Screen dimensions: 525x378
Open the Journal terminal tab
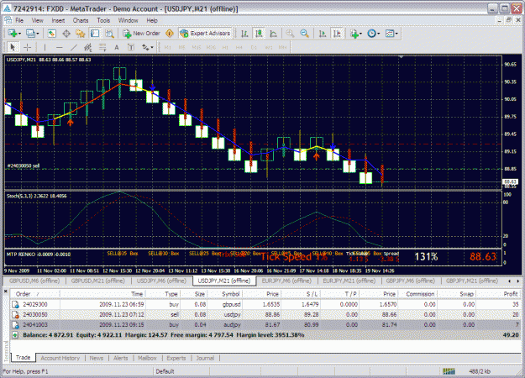[205, 358]
